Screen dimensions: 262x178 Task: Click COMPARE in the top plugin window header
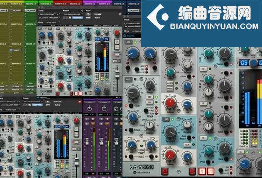[77, 17]
